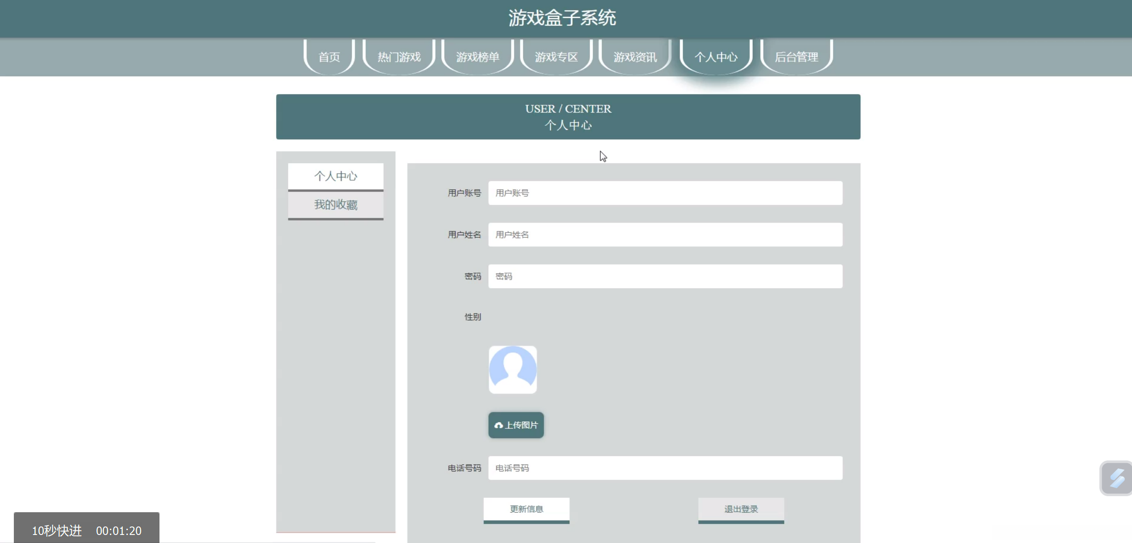Open the 首页 navigation tab
1132x543 pixels.
(x=329, y=57)
